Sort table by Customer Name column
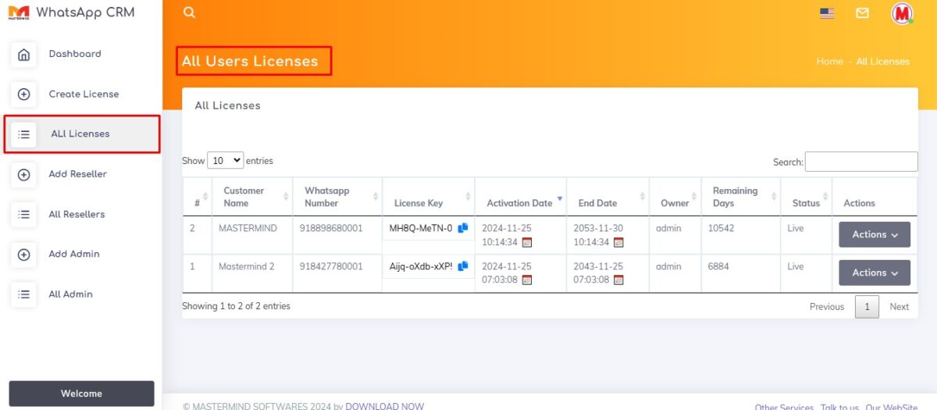Screen dimensions: 937x410 244,197
